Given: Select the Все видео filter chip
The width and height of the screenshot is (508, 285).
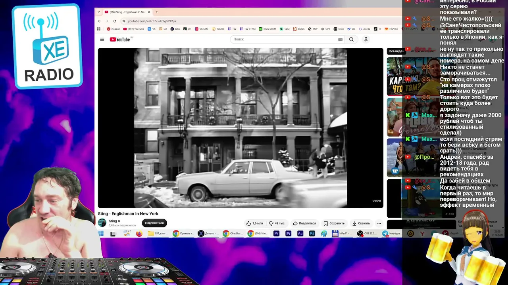Looking at the screenshot, I should [396, 51].
